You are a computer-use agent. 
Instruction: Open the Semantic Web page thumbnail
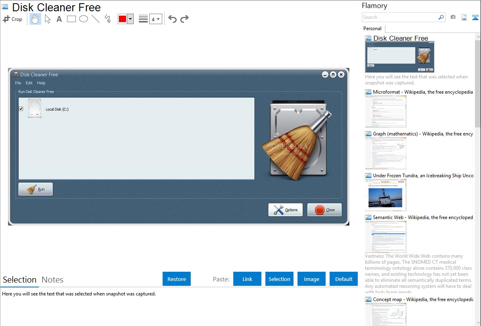tap(385, 237)
